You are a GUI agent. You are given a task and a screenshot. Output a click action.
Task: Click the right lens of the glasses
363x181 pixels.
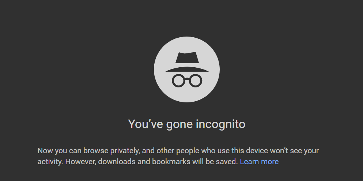tap(196, 80)
